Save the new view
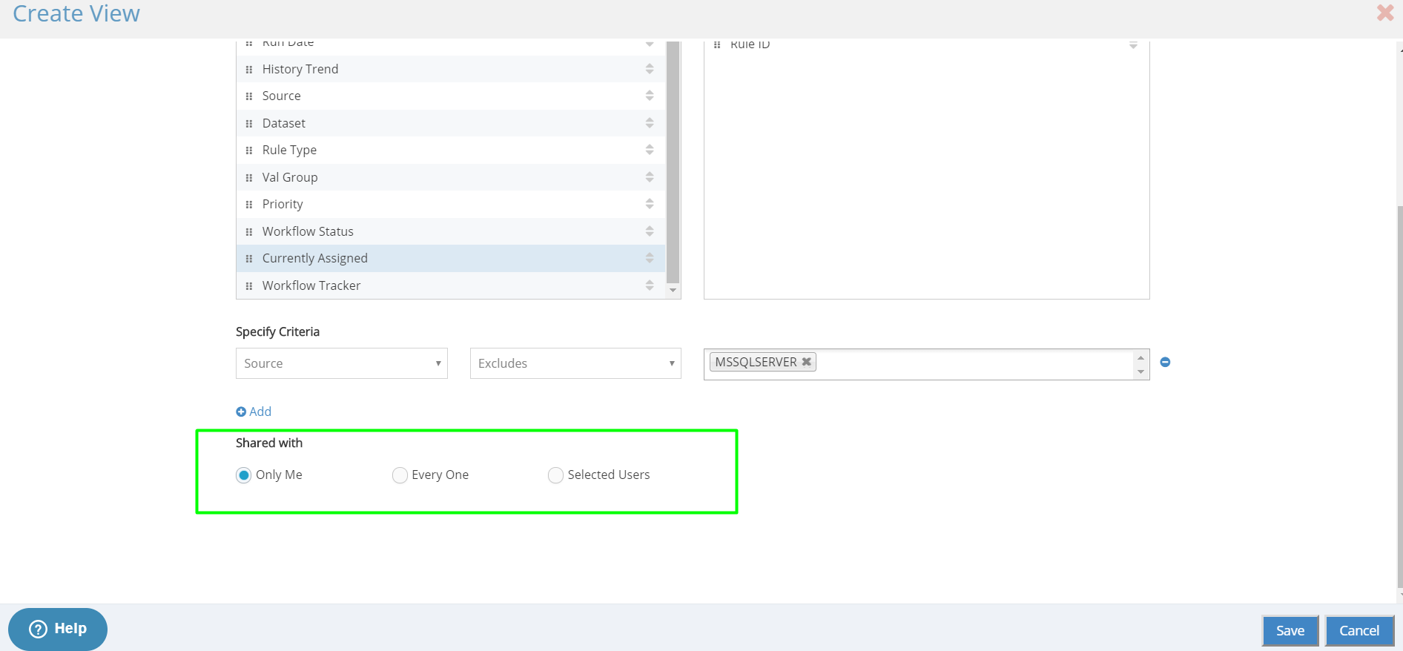 (1290, 631)
